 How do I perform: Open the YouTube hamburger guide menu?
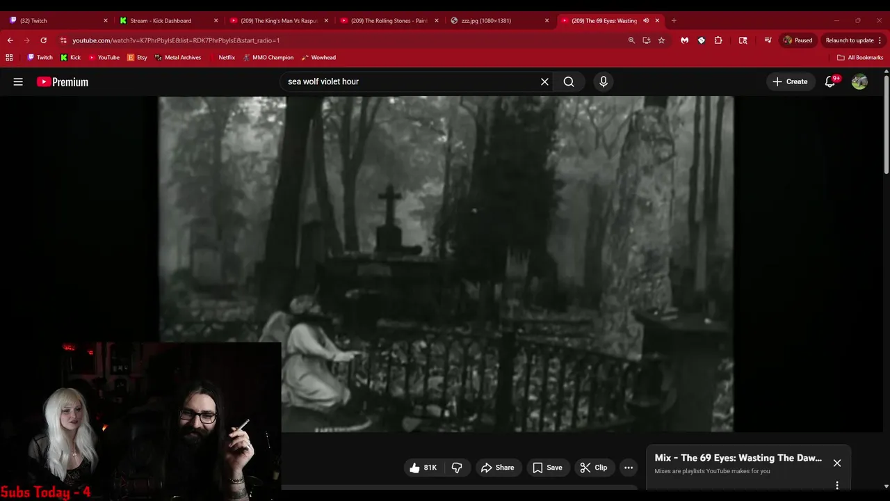point(18,81)
